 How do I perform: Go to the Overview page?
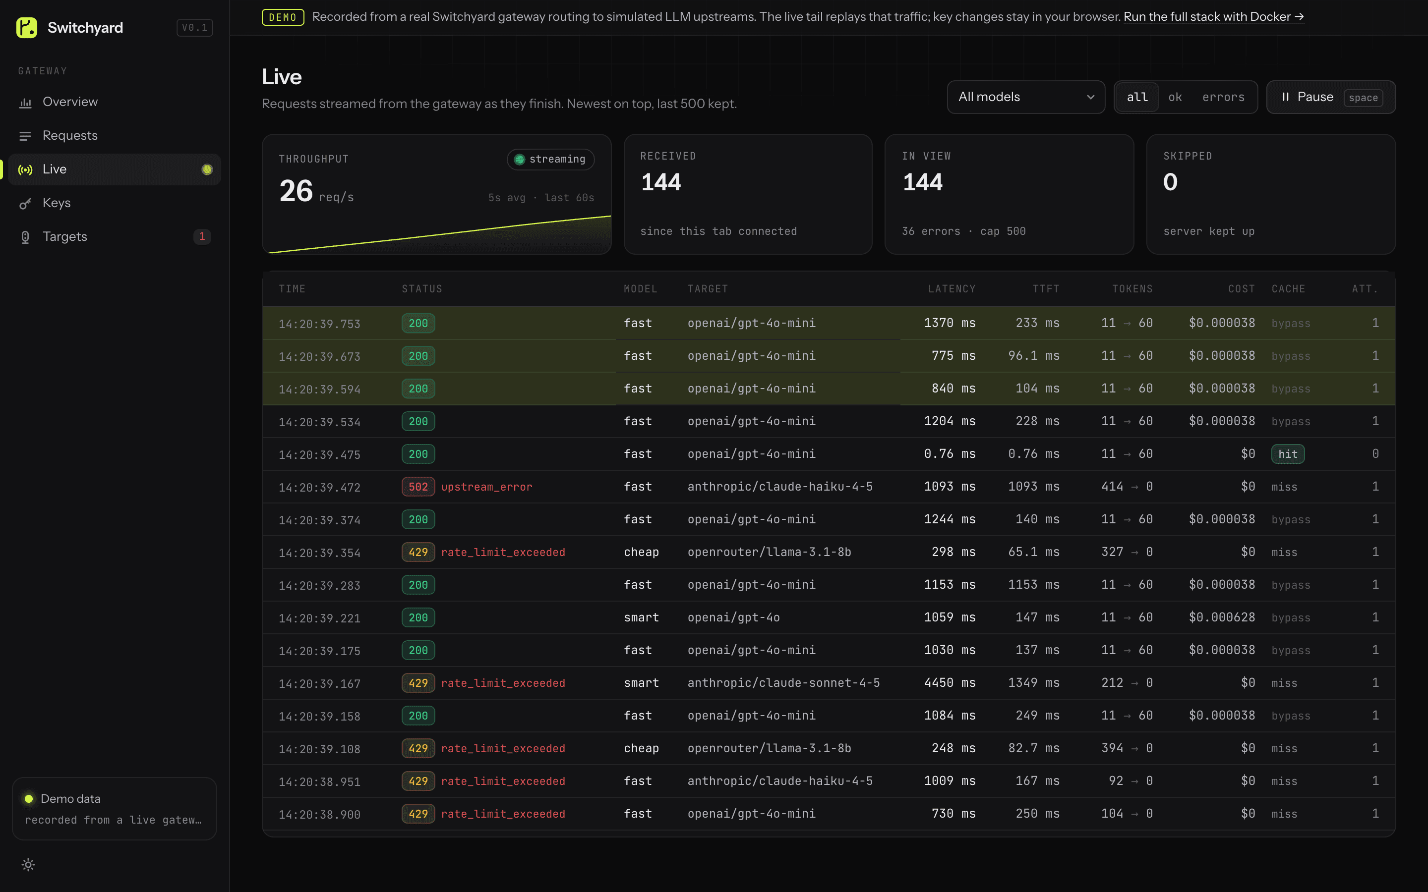click(115, 102)
